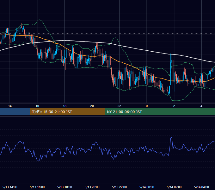Screen dimensions: 215x190
Task: Click hour label 2 on price chart axis
Action: pyautogui.click(x=174, y=106)
